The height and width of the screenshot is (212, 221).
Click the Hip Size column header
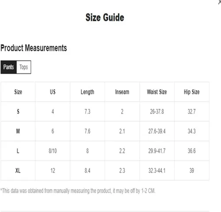192,92
